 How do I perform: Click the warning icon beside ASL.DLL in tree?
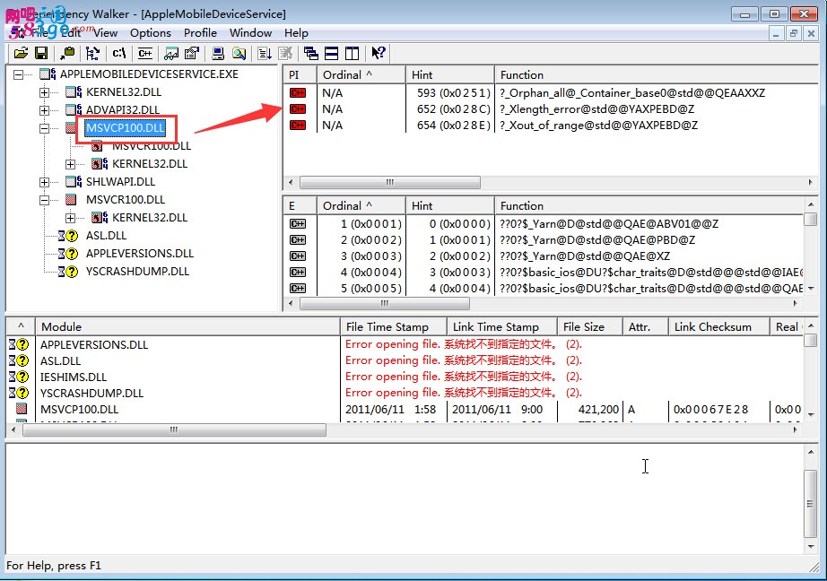pos(68,236)
